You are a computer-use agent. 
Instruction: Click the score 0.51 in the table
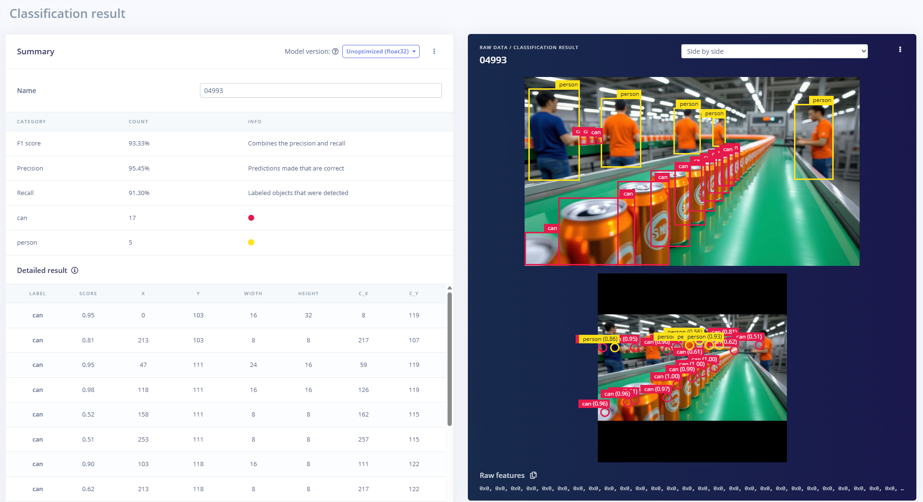tap(88, 440)
